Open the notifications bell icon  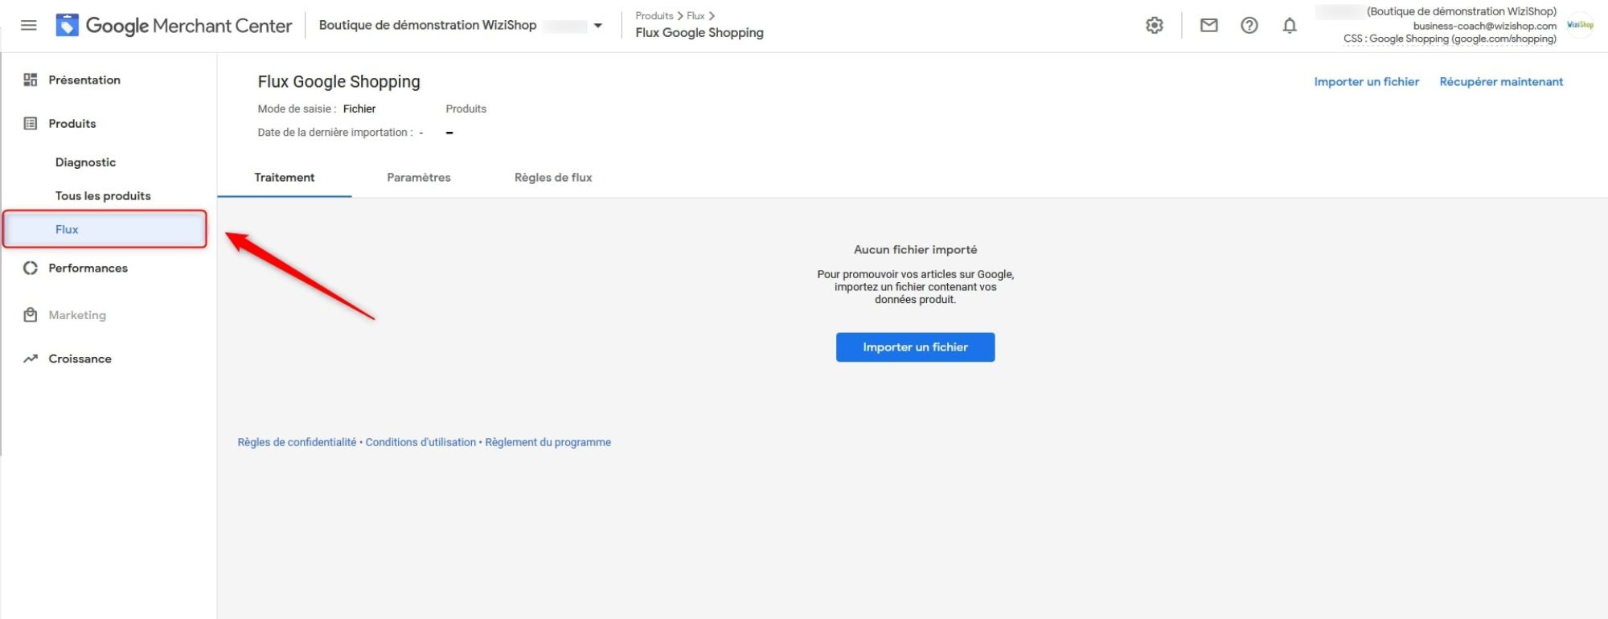tap(1290, 26)
